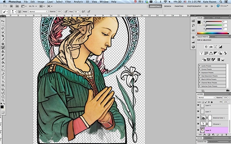The height and width of the screenshot is (144, 231).
Task: Open the layer blend mode Normal dropdown
Action: [206, 98]
